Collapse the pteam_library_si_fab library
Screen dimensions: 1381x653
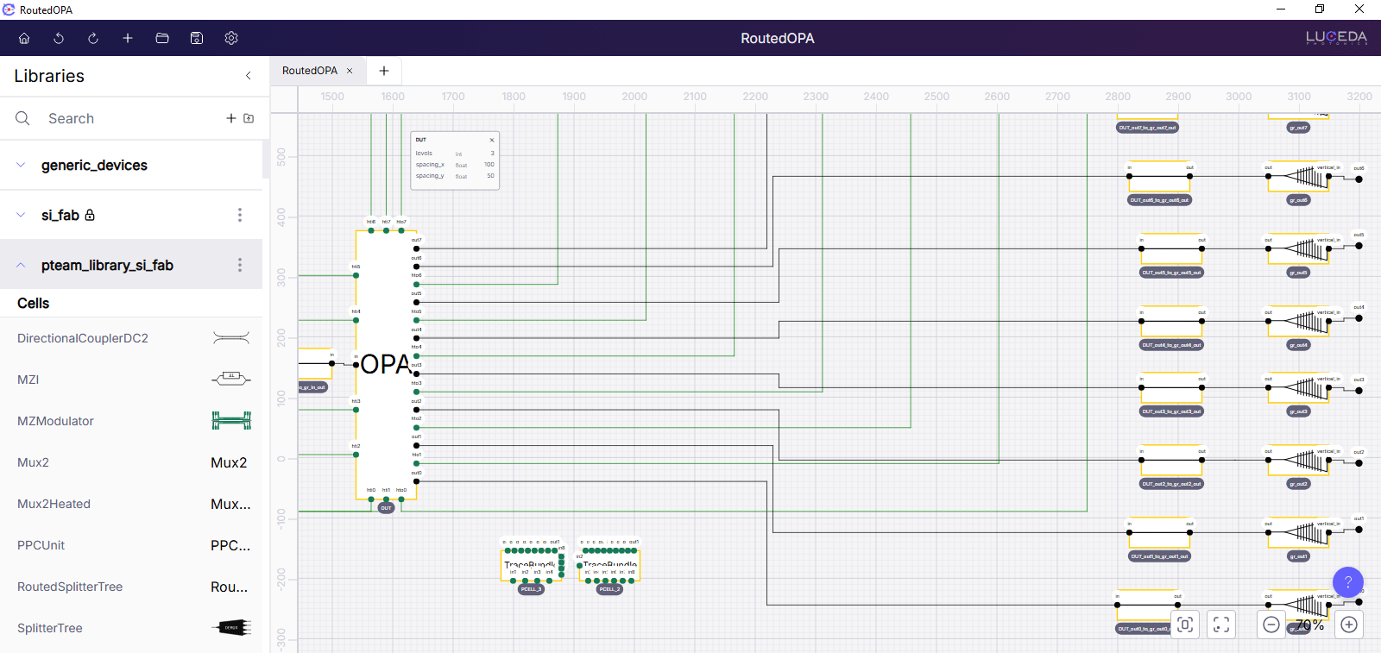pyautogui.click(x=21, y=265)
